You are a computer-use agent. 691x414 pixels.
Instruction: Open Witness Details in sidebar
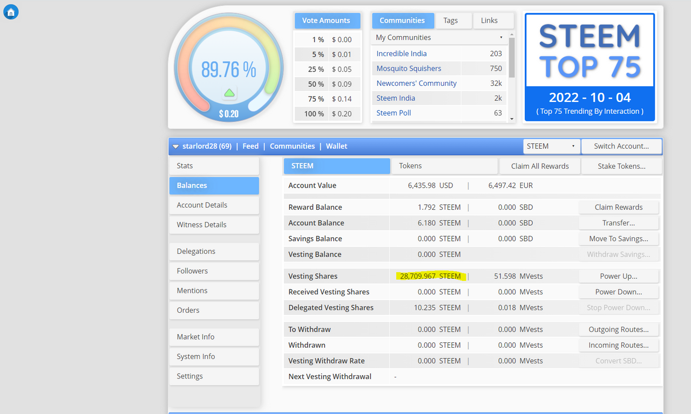[x=214, y=225]
